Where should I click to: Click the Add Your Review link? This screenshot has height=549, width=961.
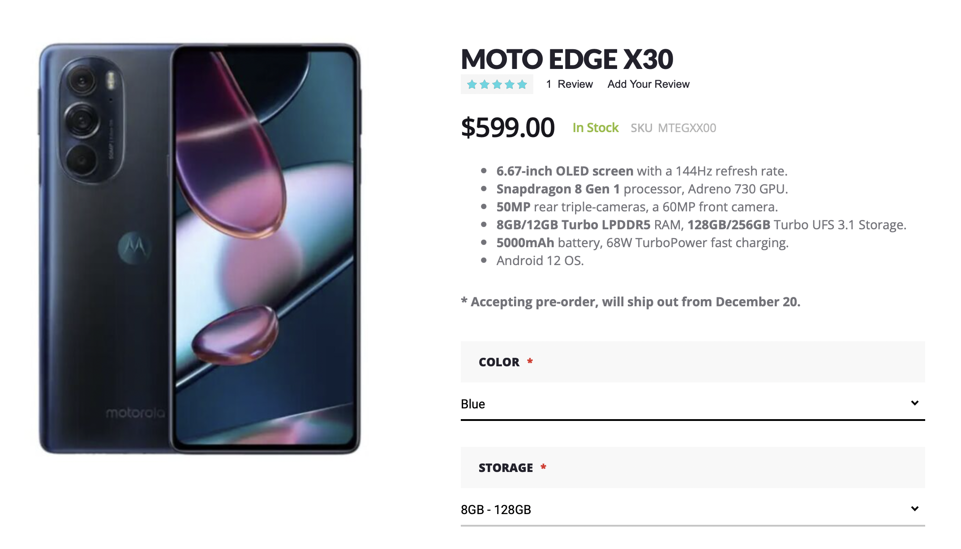pos(648,84)
